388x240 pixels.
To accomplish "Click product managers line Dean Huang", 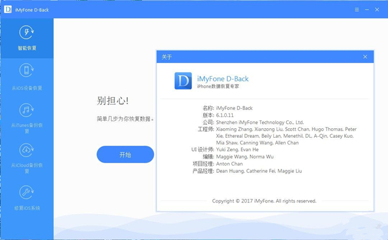I will pyautogui.click(x=259, y=171).
